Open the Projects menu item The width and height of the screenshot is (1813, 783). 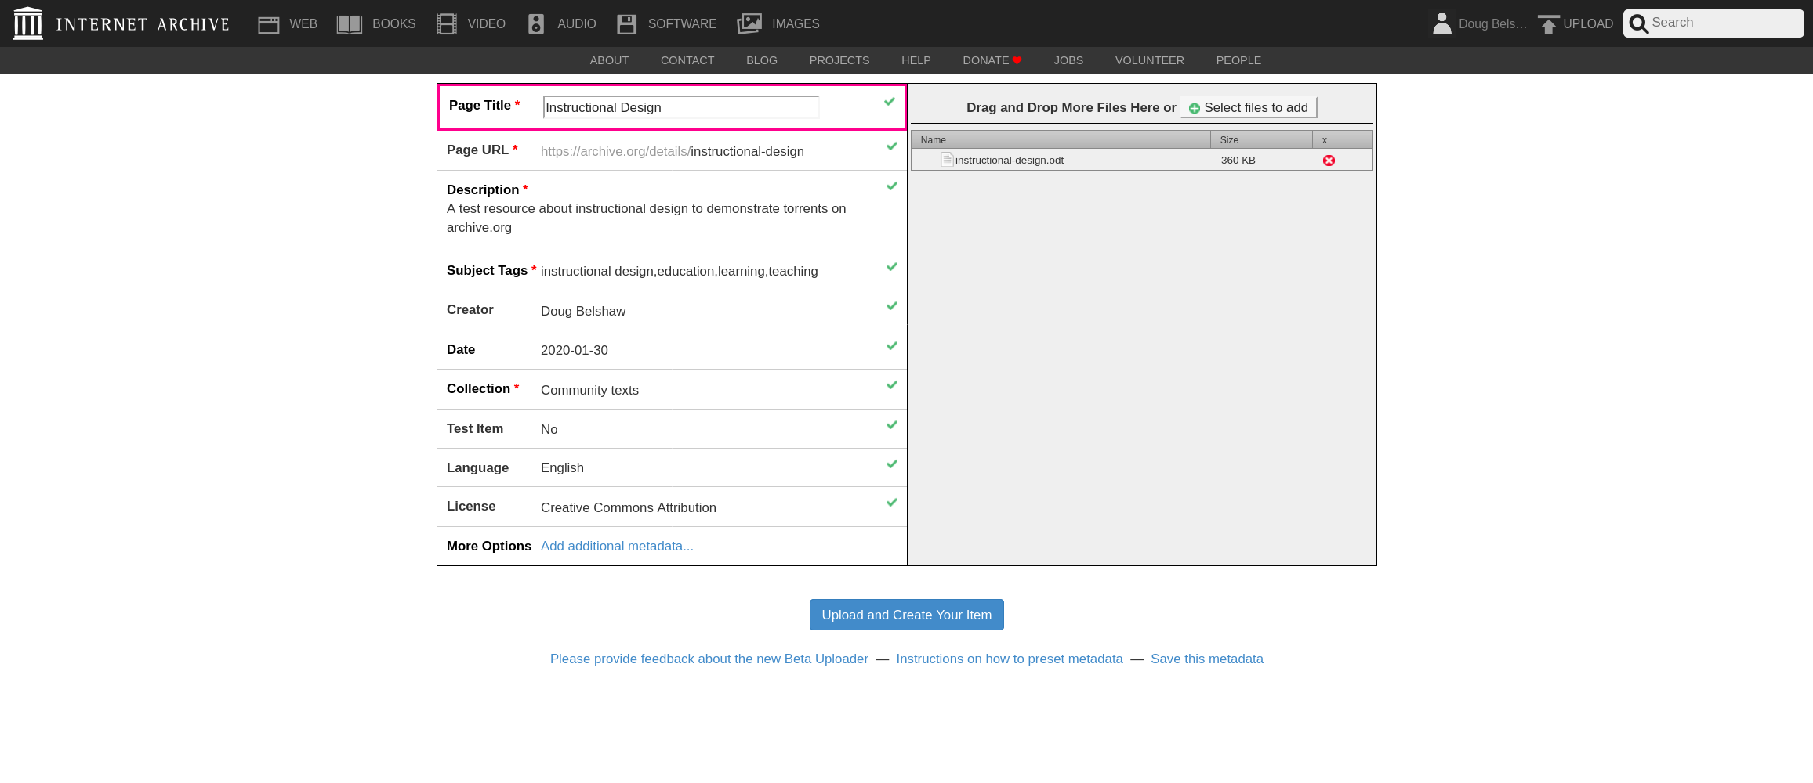pos(839,60)
